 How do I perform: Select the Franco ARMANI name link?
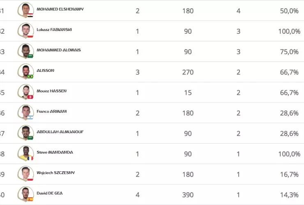coord(52,111)
